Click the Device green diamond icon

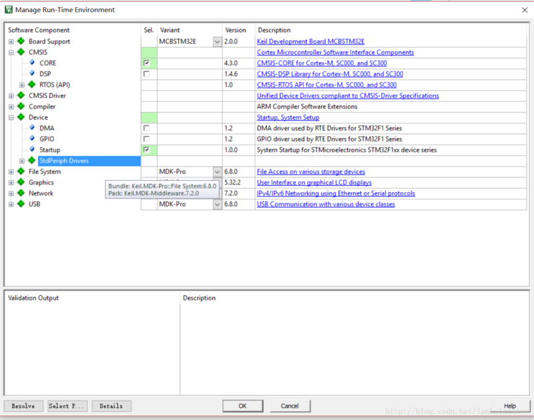[21, 117]
